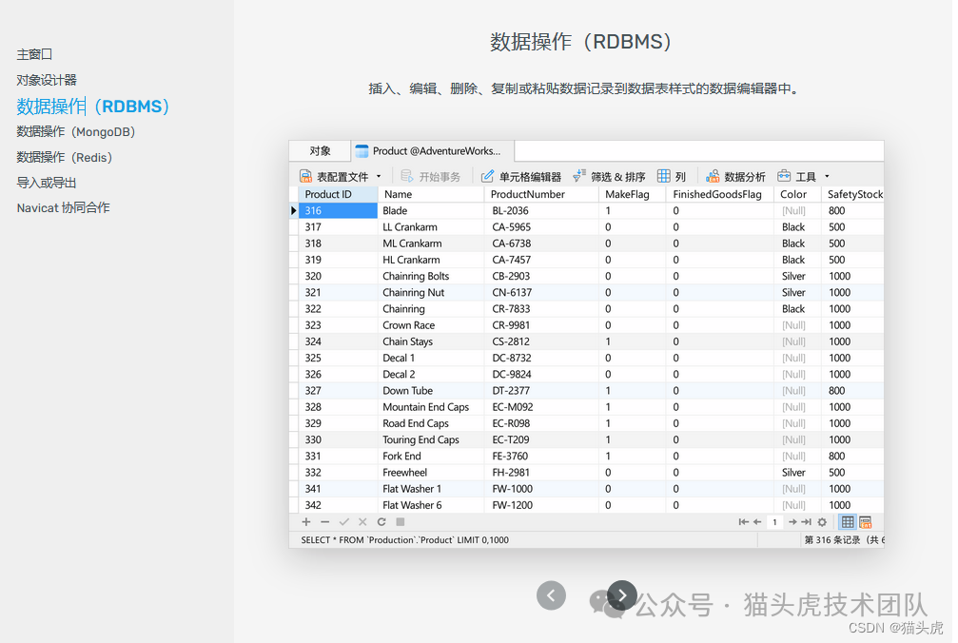Click the 开始事务 begin transaction button
Viewport: 958px width, 643px height.
[x=430, y=177]
